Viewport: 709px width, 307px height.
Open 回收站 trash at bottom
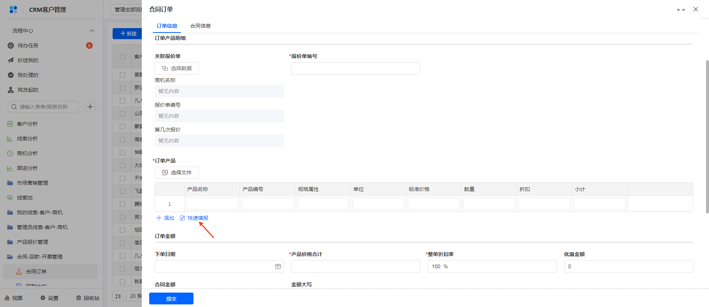pos(88,298)
